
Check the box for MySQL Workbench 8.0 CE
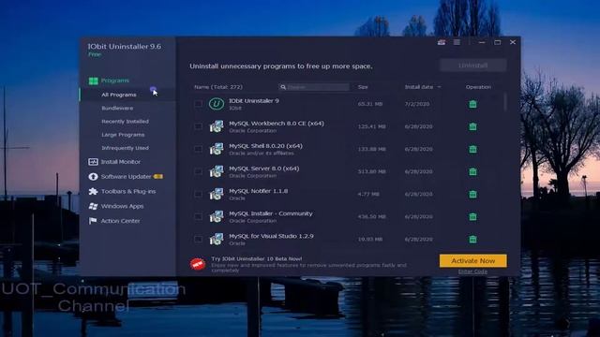198,126
